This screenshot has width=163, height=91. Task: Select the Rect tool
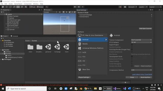[18, 7]
